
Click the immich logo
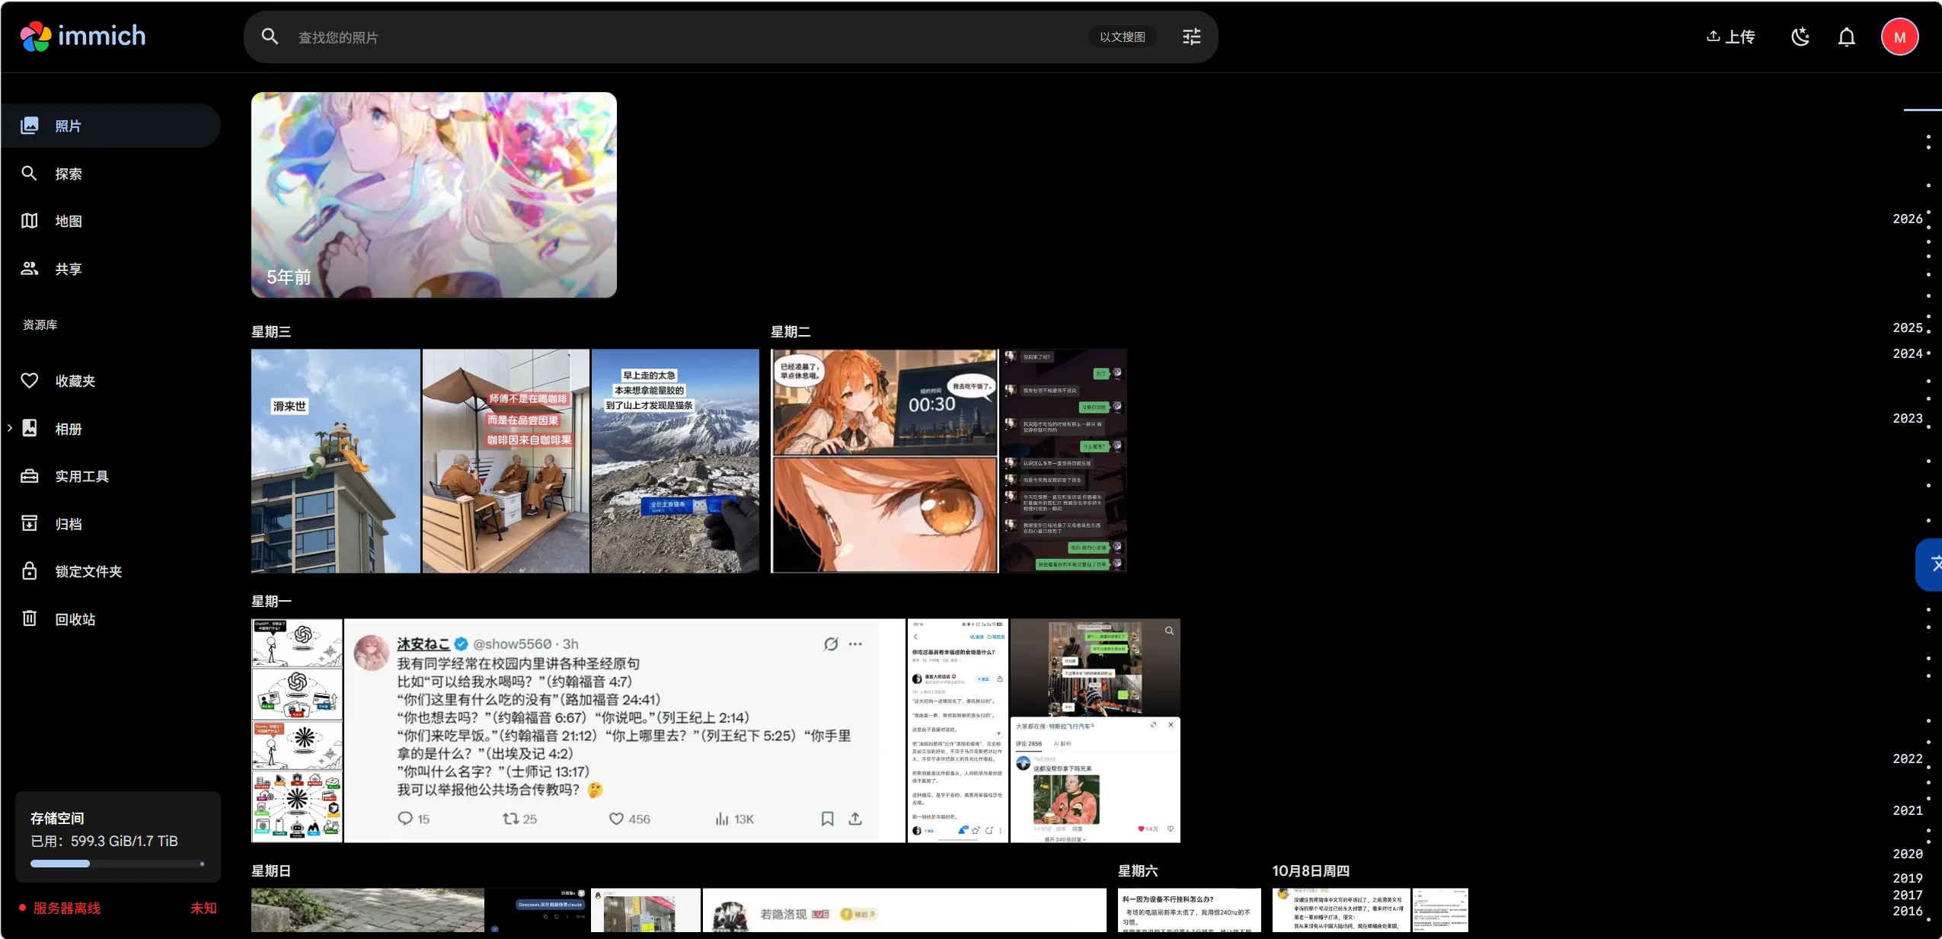click(82, 36)
